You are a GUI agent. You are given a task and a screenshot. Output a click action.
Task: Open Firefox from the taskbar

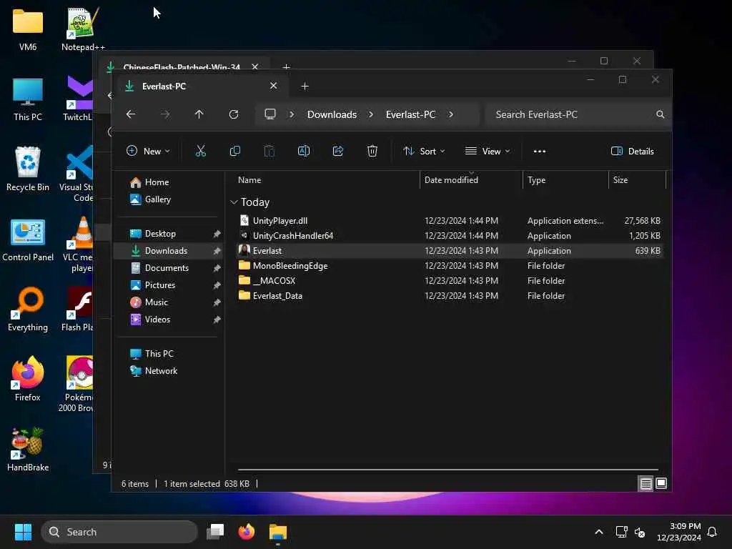pos(247,532)
